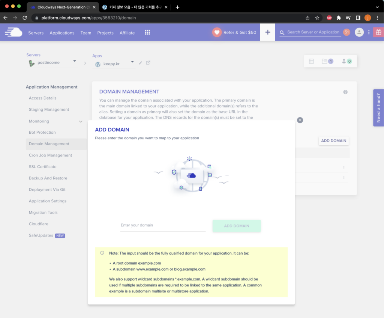Open the apps grid icon in navbar

click(x=147, y=32)
